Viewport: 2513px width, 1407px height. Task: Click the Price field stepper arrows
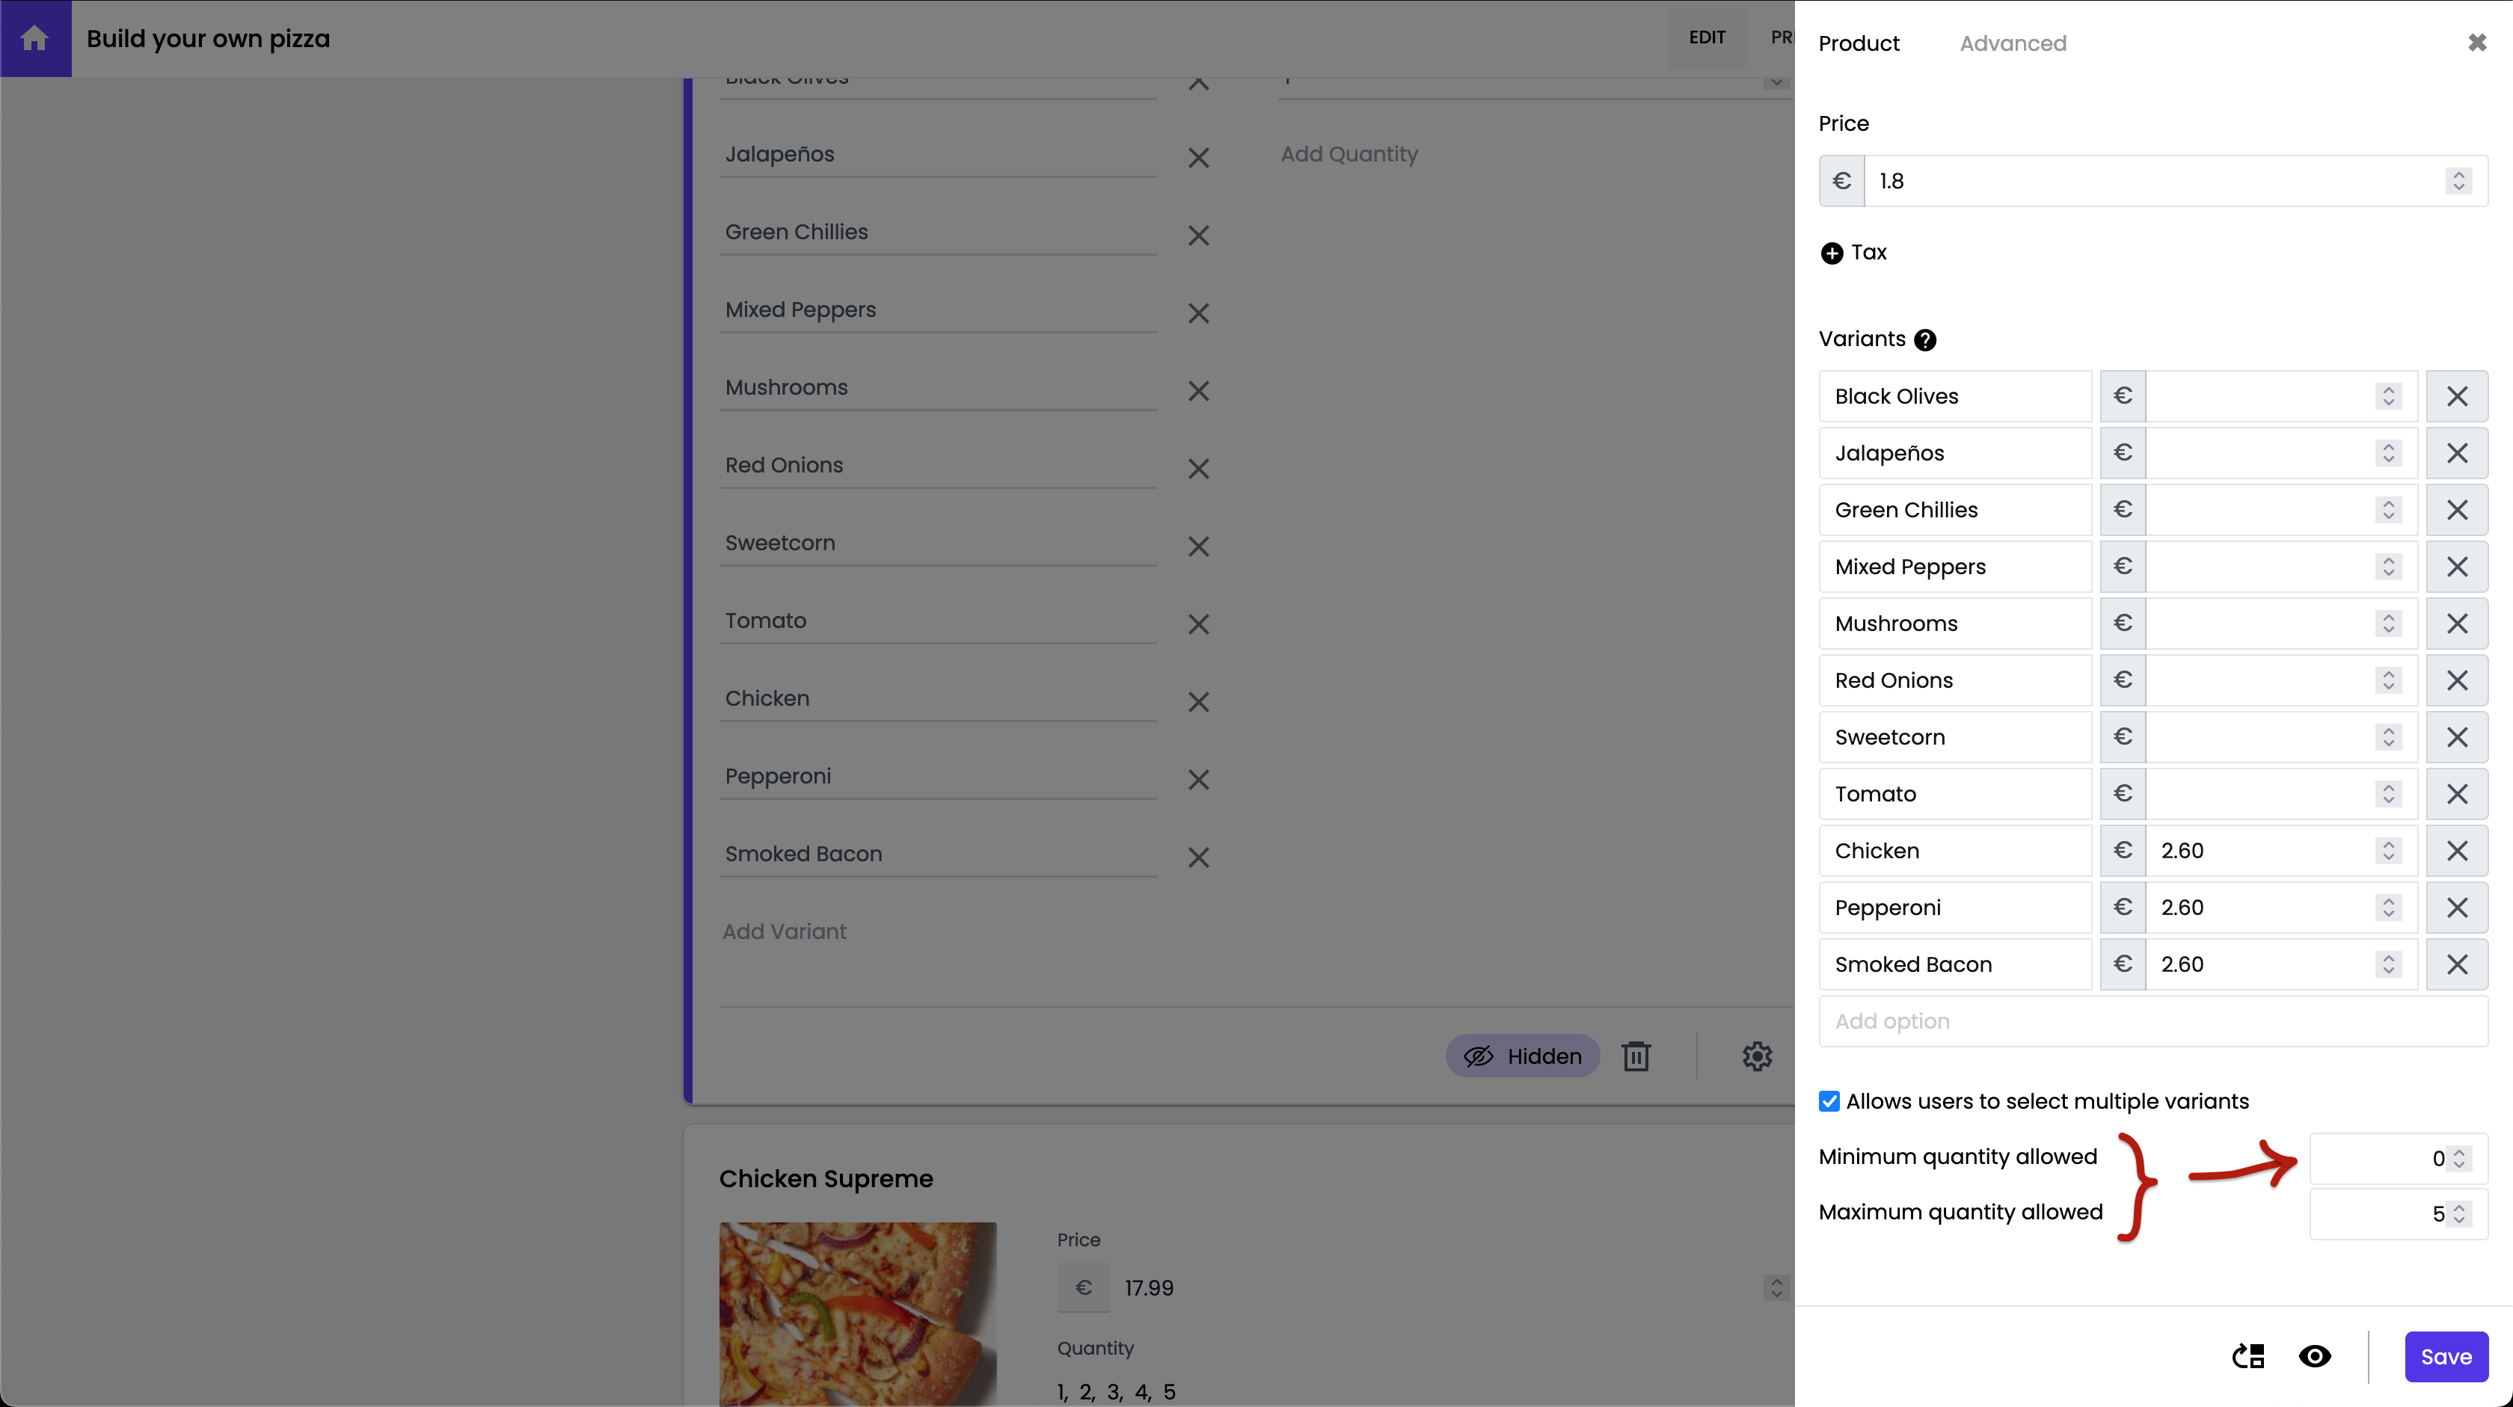[2458, 182]
